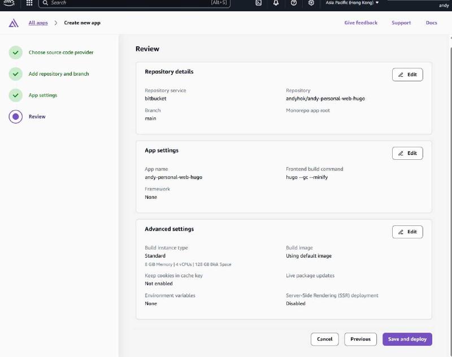Click the All apps breadcrumb link
This screenshot has width=452, height=357.
(38, 23)
